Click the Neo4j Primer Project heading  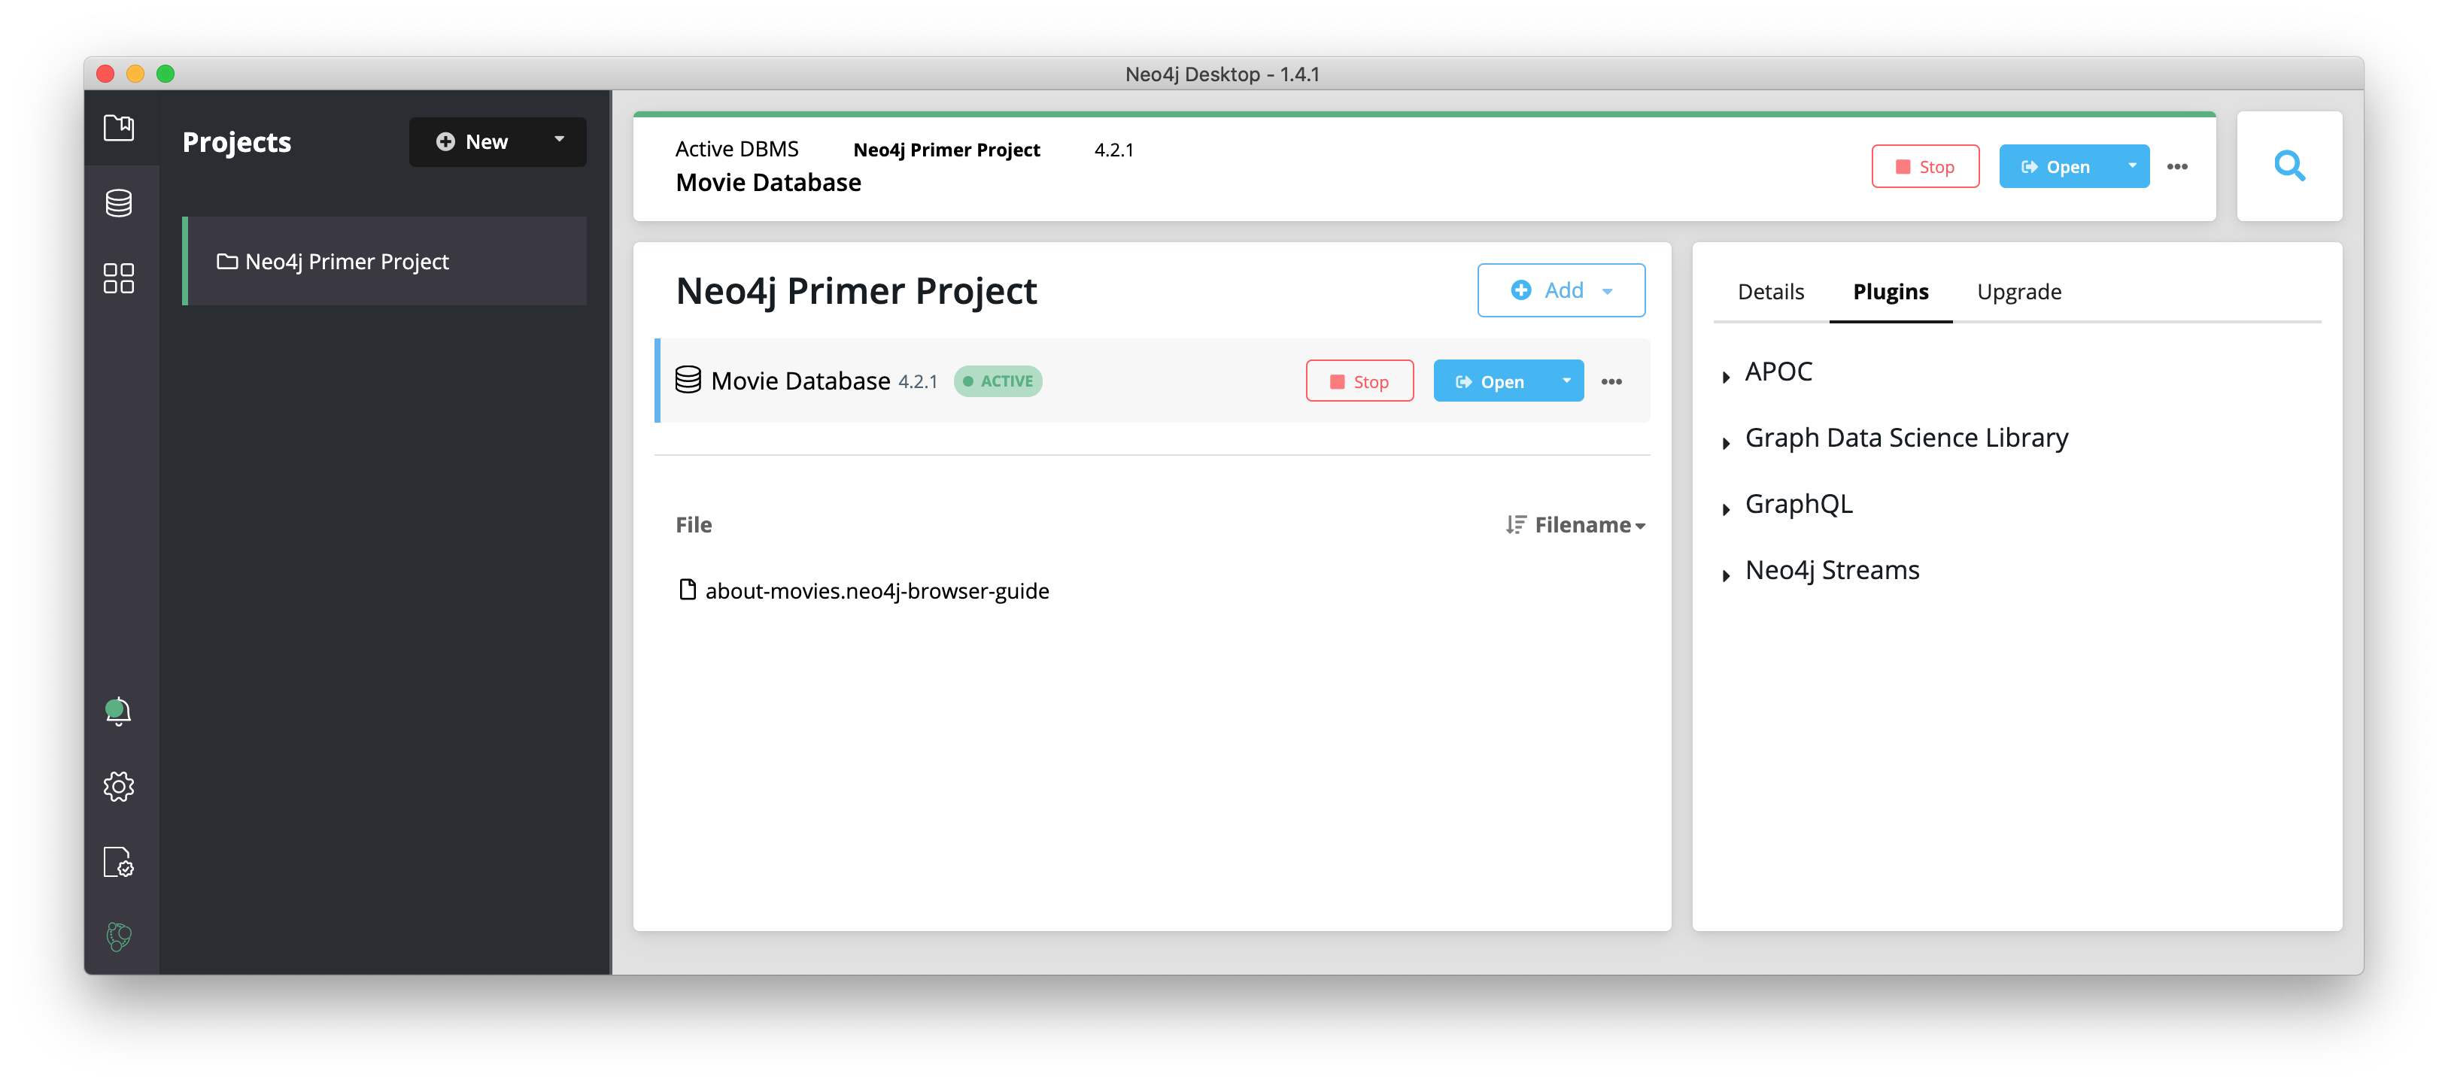coord(855,292)
